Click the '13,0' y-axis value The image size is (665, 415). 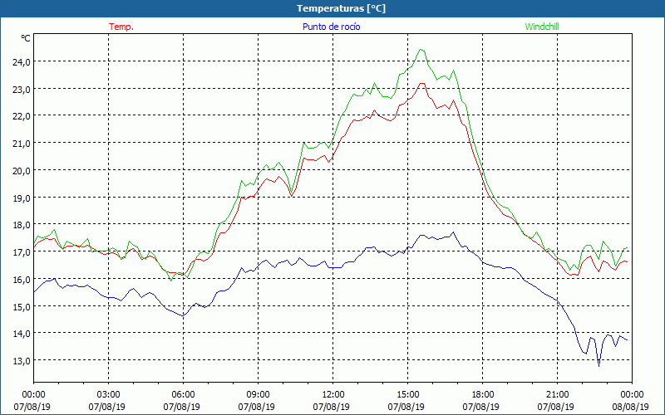point(22,361)
